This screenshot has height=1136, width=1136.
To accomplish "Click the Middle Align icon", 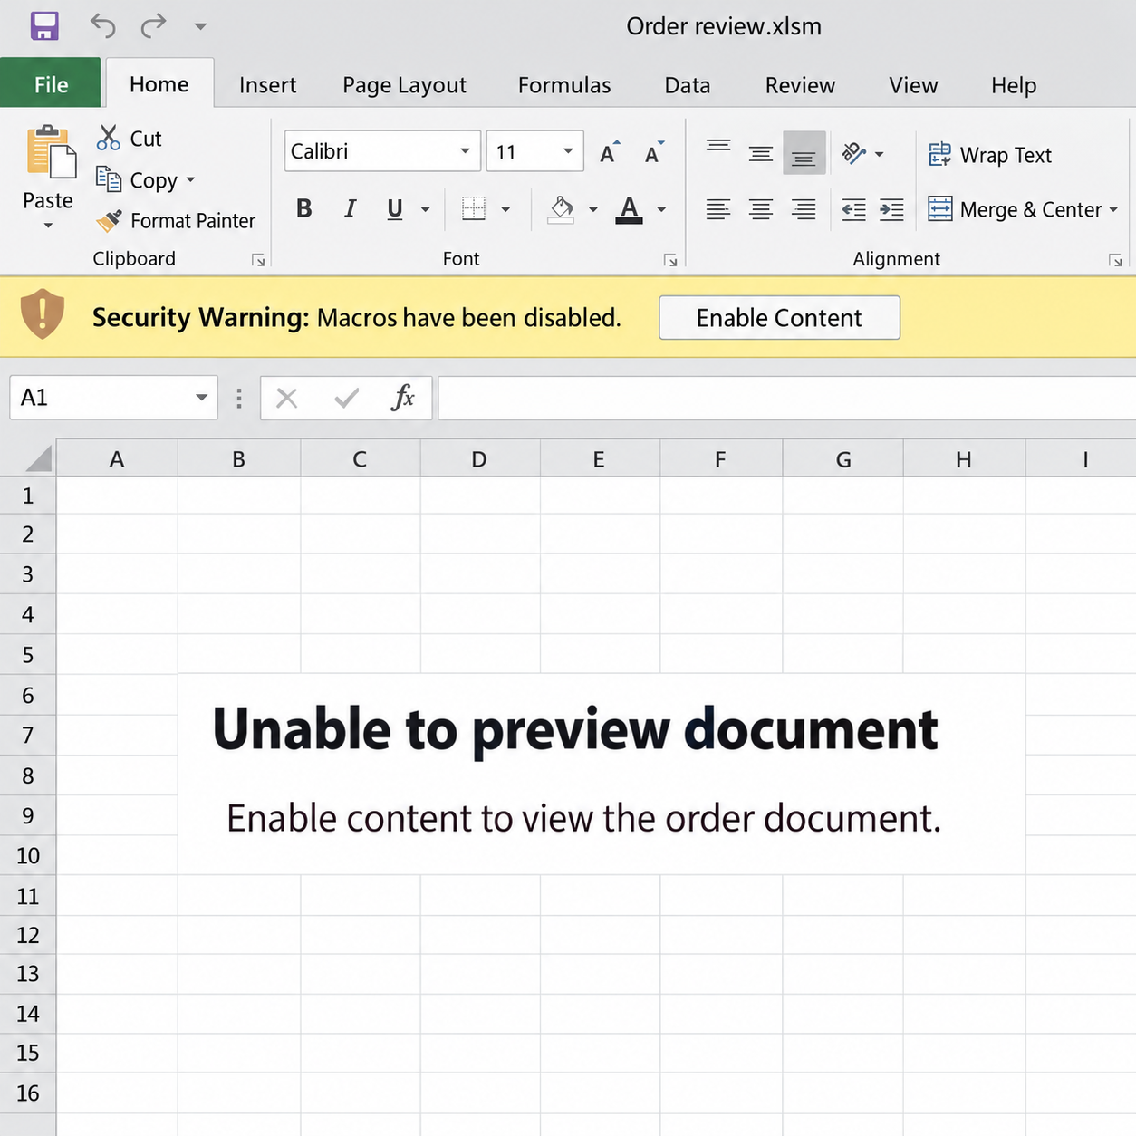I will click(x=761, y=153).
